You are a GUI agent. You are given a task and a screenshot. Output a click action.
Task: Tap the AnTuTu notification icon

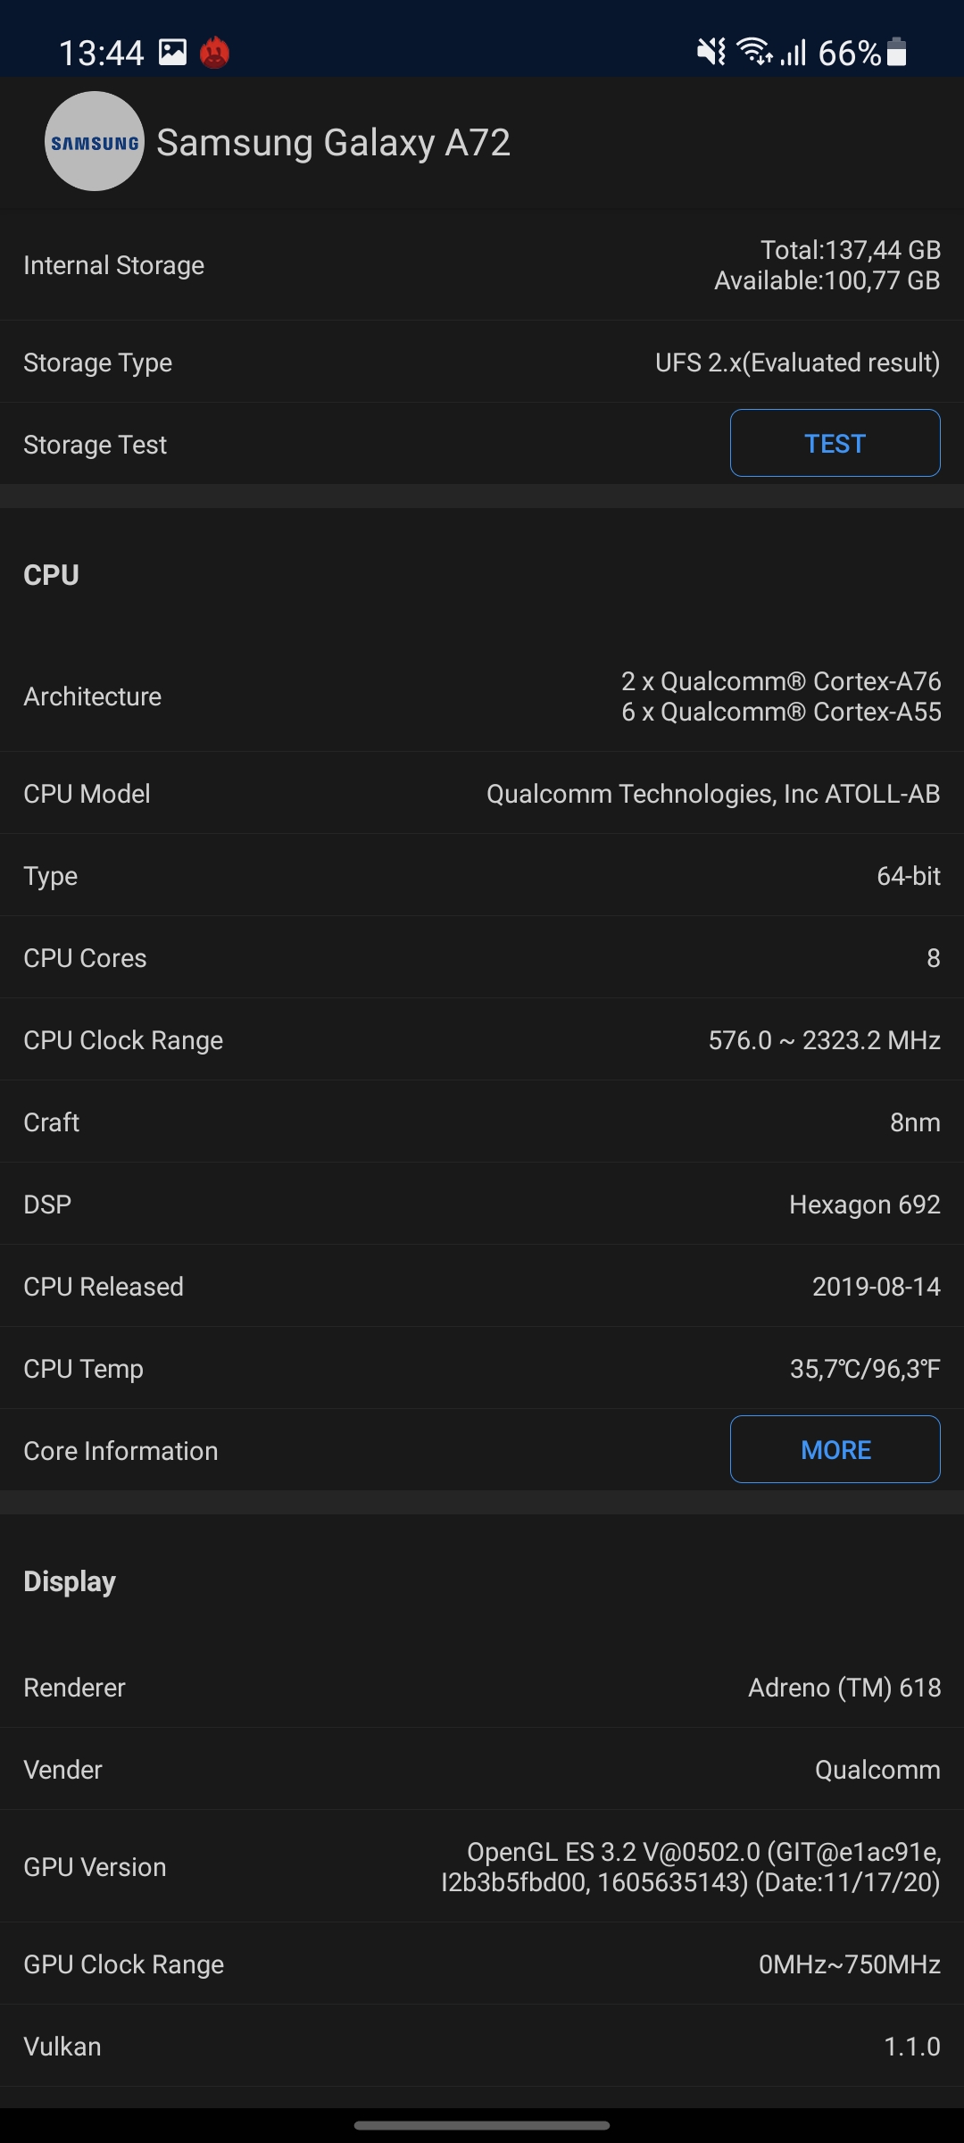214,53
